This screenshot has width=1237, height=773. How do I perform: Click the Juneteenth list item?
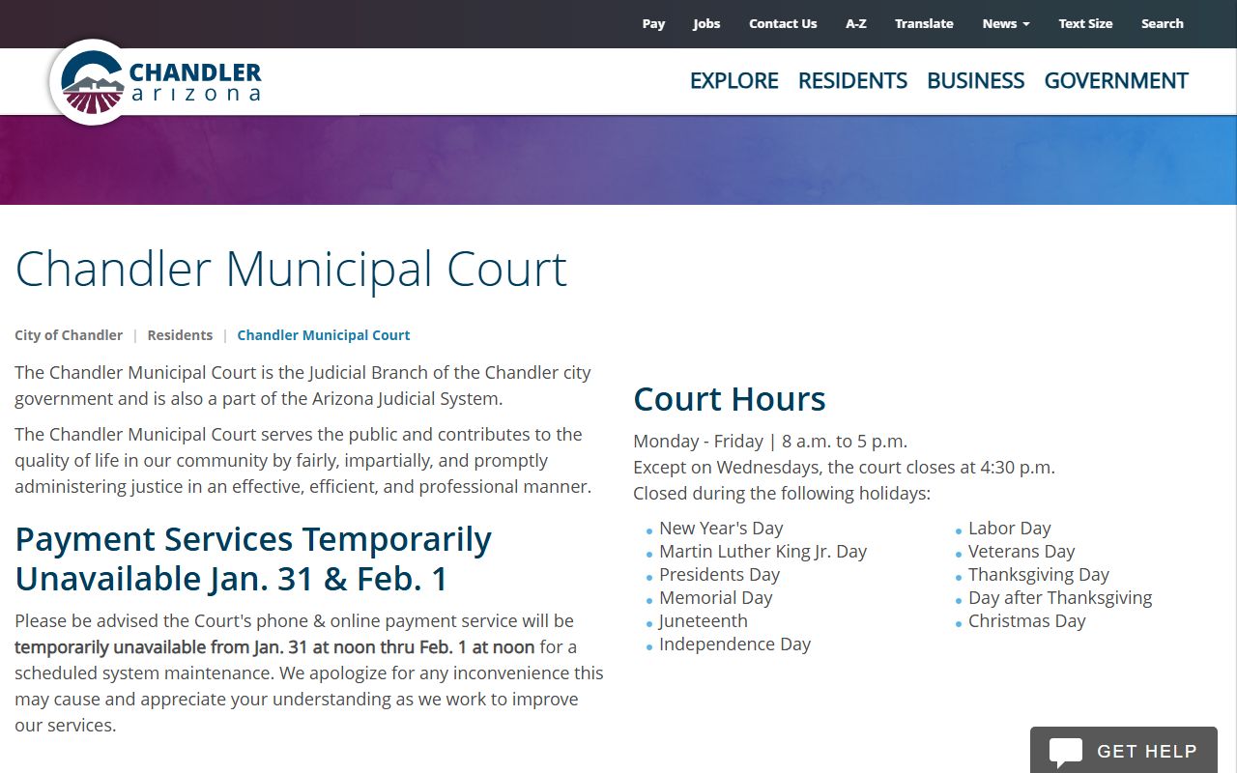(704, 621)
